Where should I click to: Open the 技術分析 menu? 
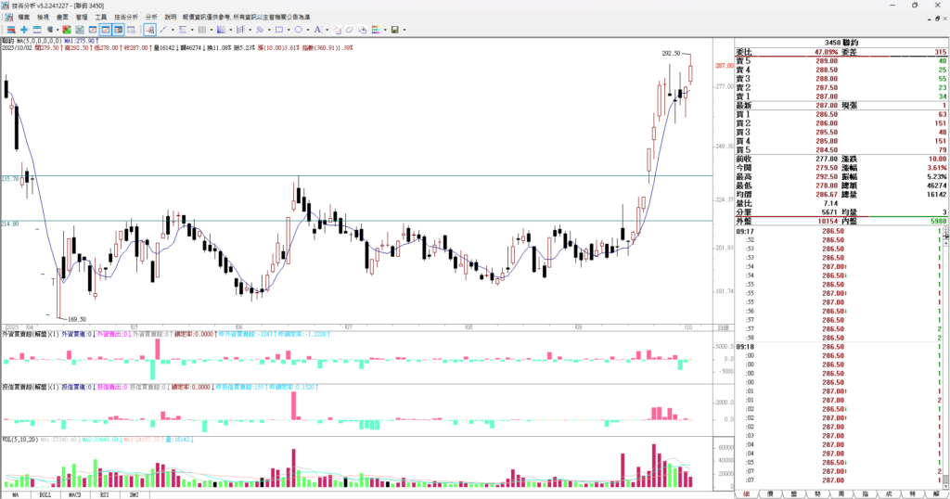(x=125, y=17)
